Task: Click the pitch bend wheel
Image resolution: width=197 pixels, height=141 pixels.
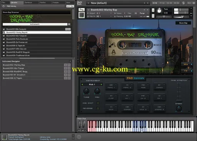Action: pyautogui.click(x=80, y=124)
